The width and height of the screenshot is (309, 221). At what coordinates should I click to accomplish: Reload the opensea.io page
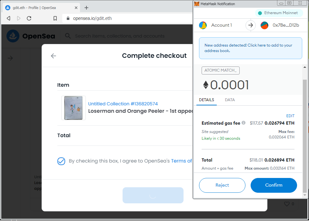(x=29, y=18)
